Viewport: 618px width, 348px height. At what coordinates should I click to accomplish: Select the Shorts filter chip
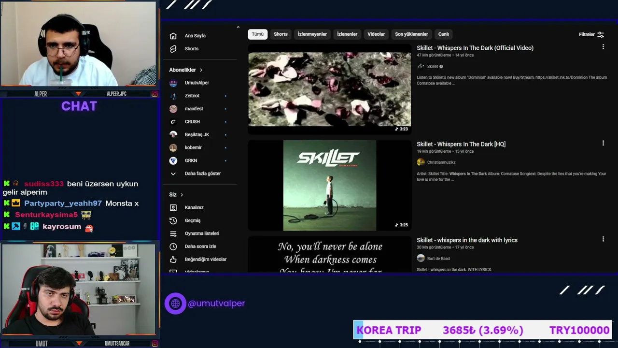[x=281, y=34]
